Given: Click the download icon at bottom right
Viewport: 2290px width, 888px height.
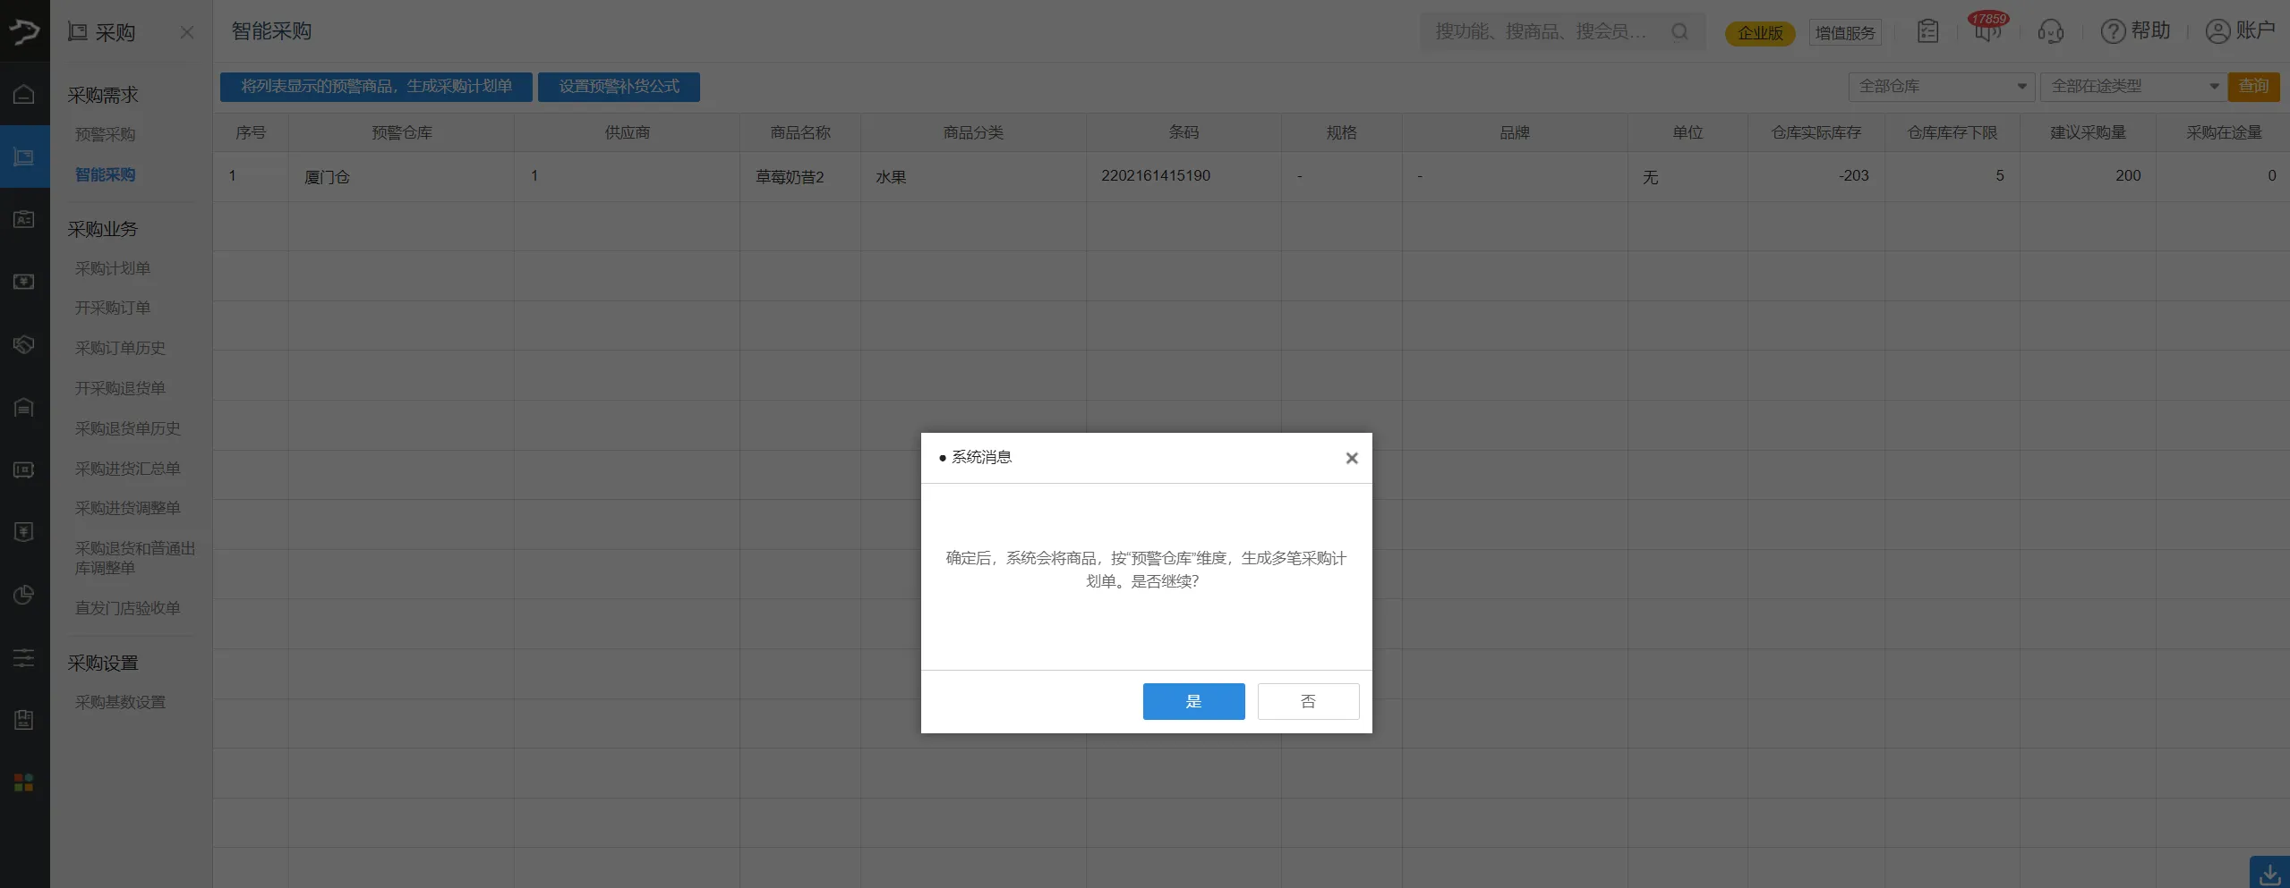Looking at the screenshot, I should 2269,873.
